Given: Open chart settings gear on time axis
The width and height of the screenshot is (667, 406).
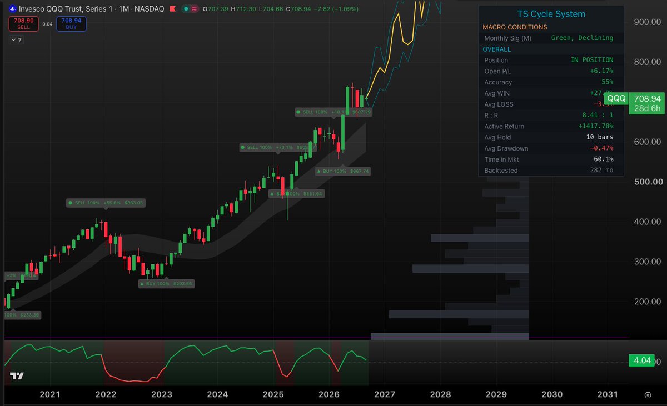Looking at the screenshot, I should tap(648, 395).
